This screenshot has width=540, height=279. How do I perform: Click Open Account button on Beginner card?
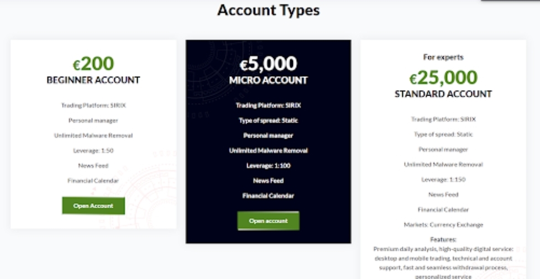click(x=93, y=206)
